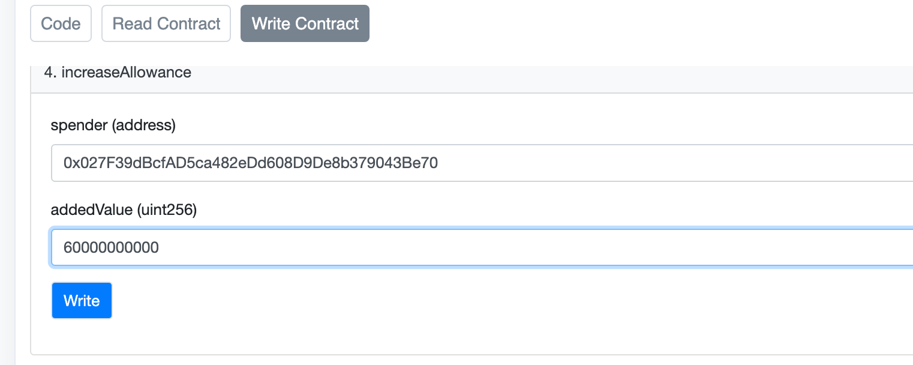Click the blank card area right of Write
913x365 pixels.
tap(480, 300)
